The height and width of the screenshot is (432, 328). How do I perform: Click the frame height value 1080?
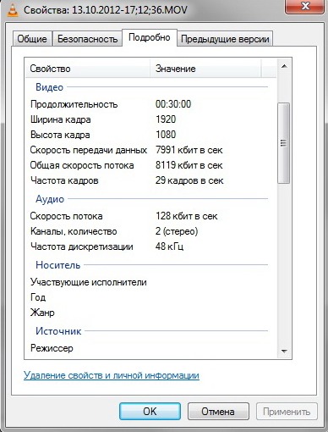coord(166,135)
